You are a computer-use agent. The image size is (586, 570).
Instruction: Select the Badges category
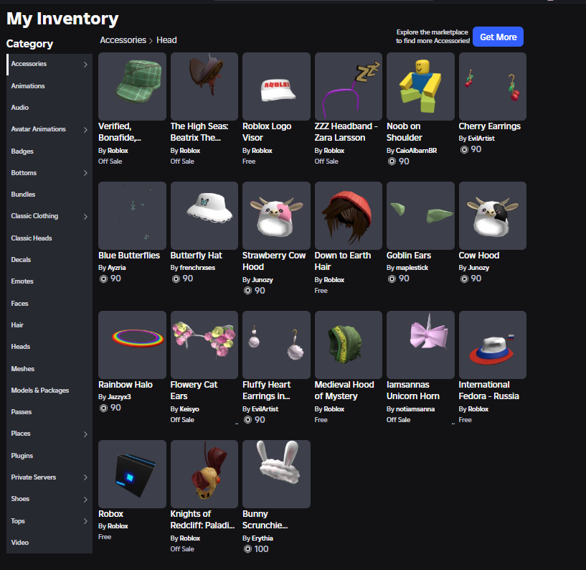[x=49, y=151]
